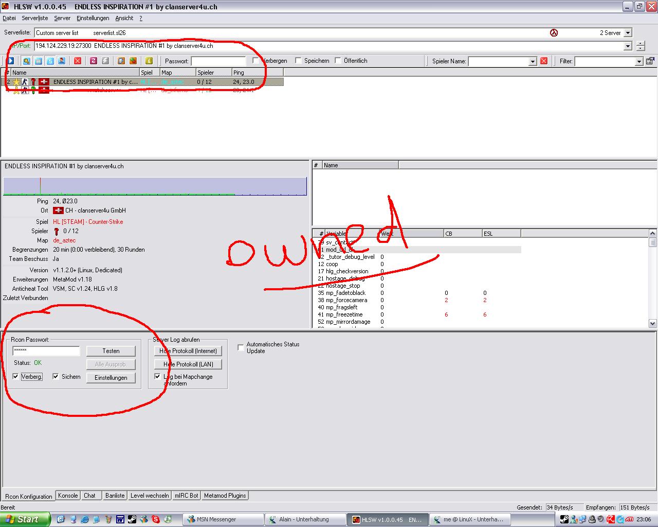Click the red Kaspersky tray icon
Image resolution: width=658 pixels, height=527 pixels.
coord(611,519)
